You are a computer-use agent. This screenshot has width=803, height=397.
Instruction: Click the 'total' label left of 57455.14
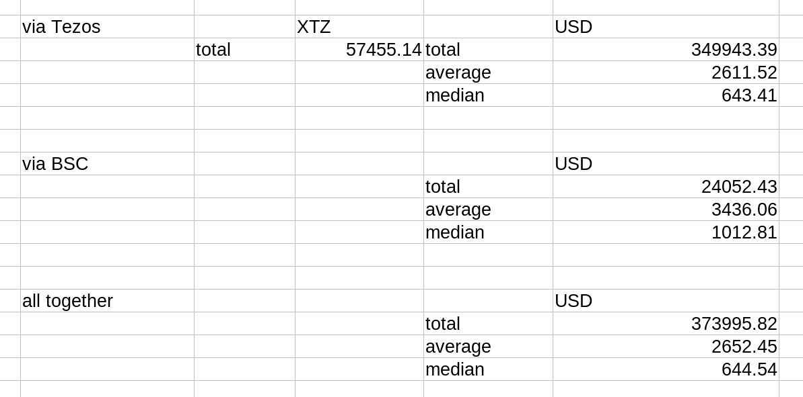pos(244,50)
